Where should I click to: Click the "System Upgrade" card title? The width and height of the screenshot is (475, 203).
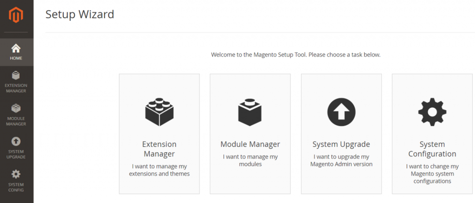pos(341,144)
